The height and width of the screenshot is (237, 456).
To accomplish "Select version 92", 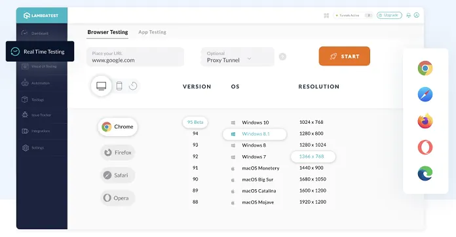I will (195, 156).
